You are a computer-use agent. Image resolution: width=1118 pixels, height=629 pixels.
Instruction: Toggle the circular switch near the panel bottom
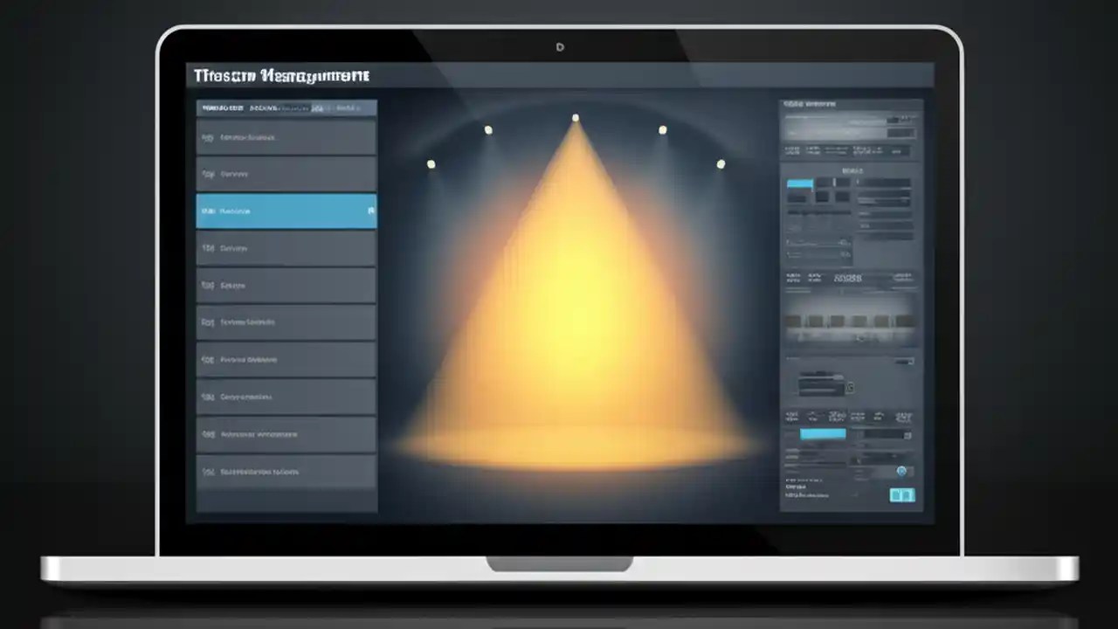(901, 470)
